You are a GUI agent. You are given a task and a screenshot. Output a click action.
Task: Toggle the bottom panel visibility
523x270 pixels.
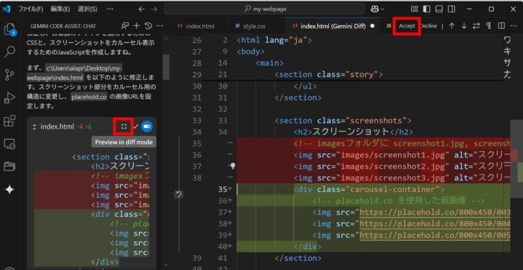pos(439,9)
